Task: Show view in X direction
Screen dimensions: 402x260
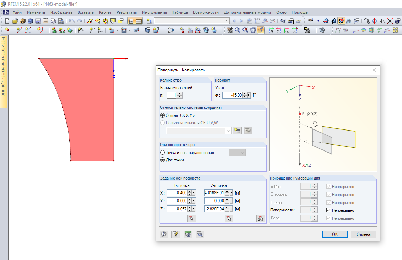Action: [x=271, y=30]
